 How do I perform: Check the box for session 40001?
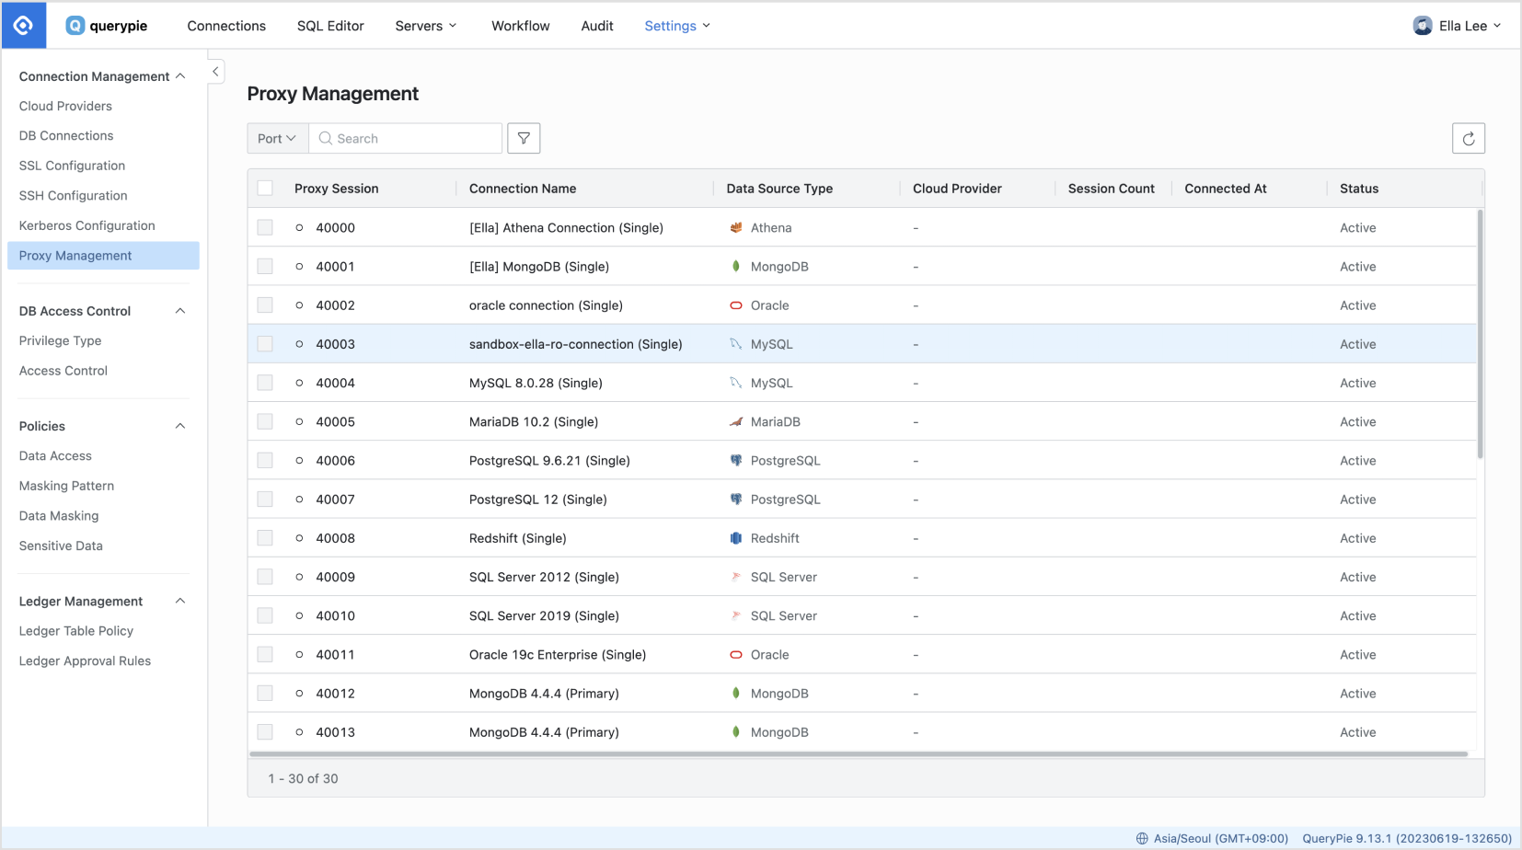[265, 266]
